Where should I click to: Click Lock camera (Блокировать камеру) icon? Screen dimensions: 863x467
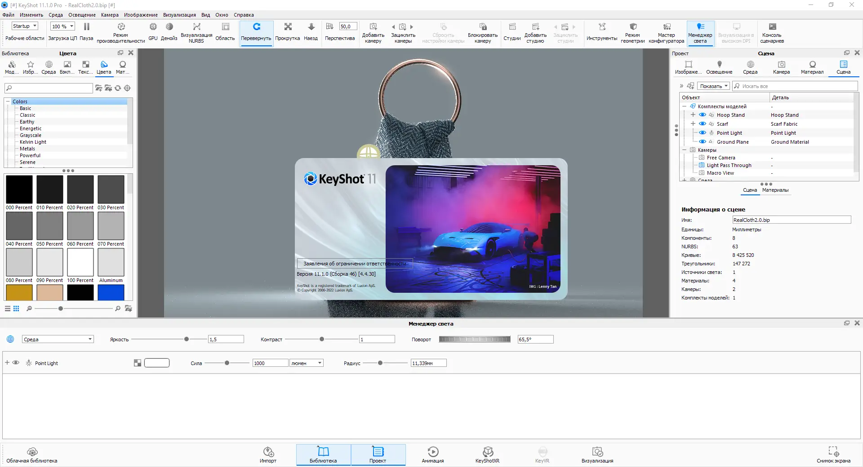click(x=483, y=27)
